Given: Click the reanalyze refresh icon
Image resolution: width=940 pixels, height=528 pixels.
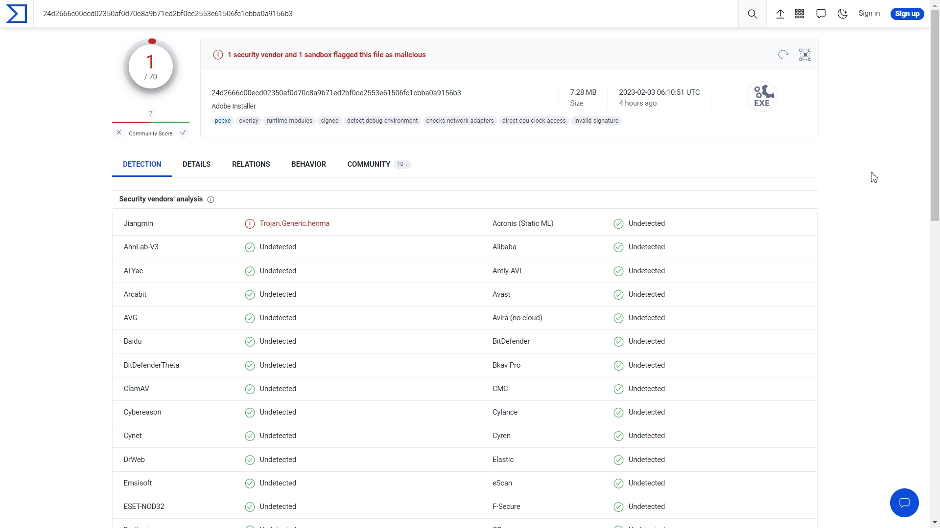Looking at the screenshot, I should 783,55.
